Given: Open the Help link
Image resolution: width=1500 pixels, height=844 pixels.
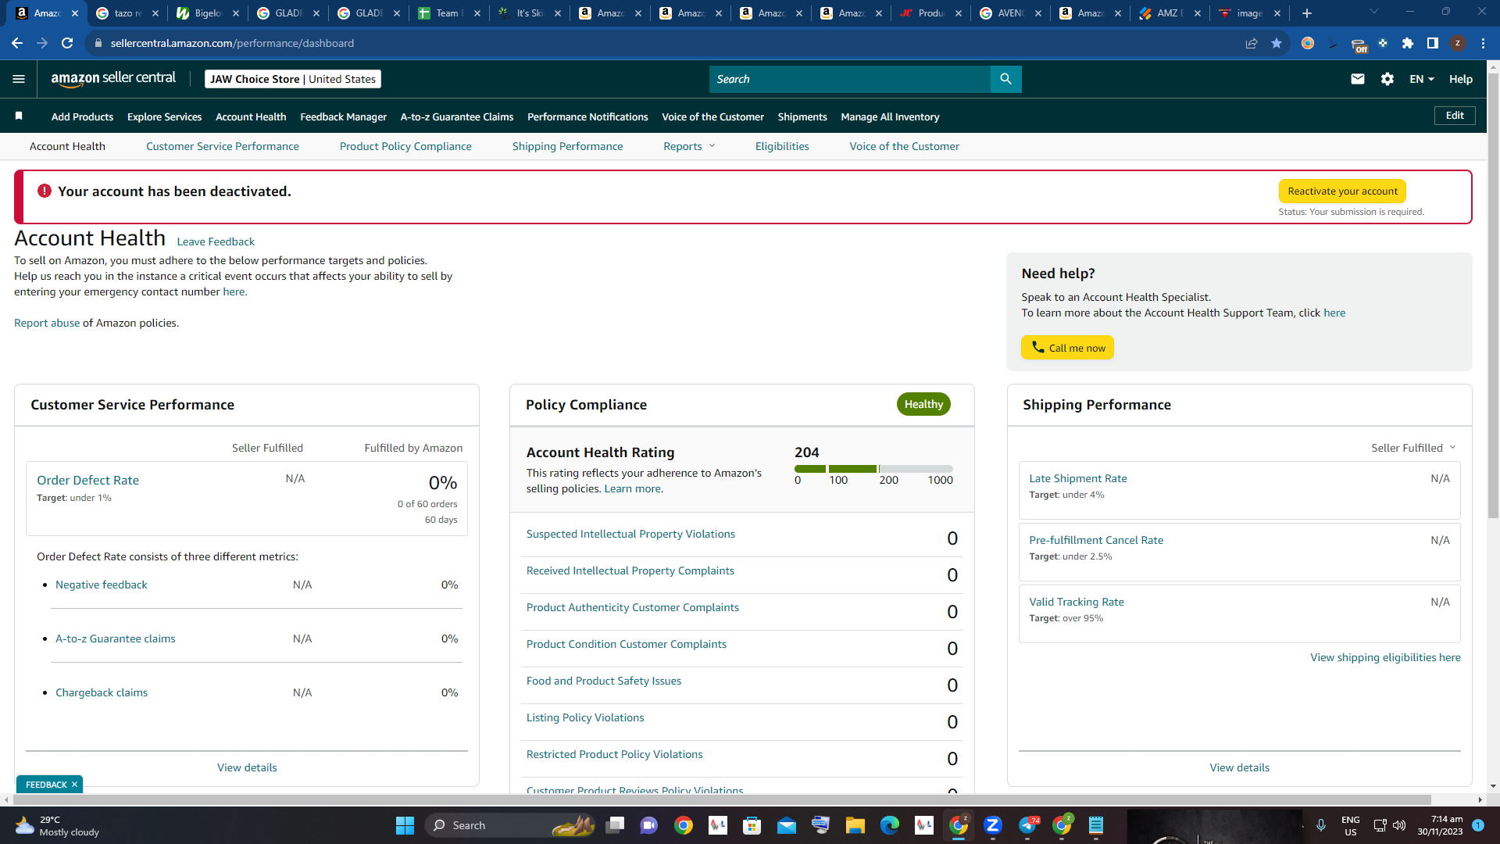Looking at the screenshot, I should pyautogui.click(x=1461, y=79).
